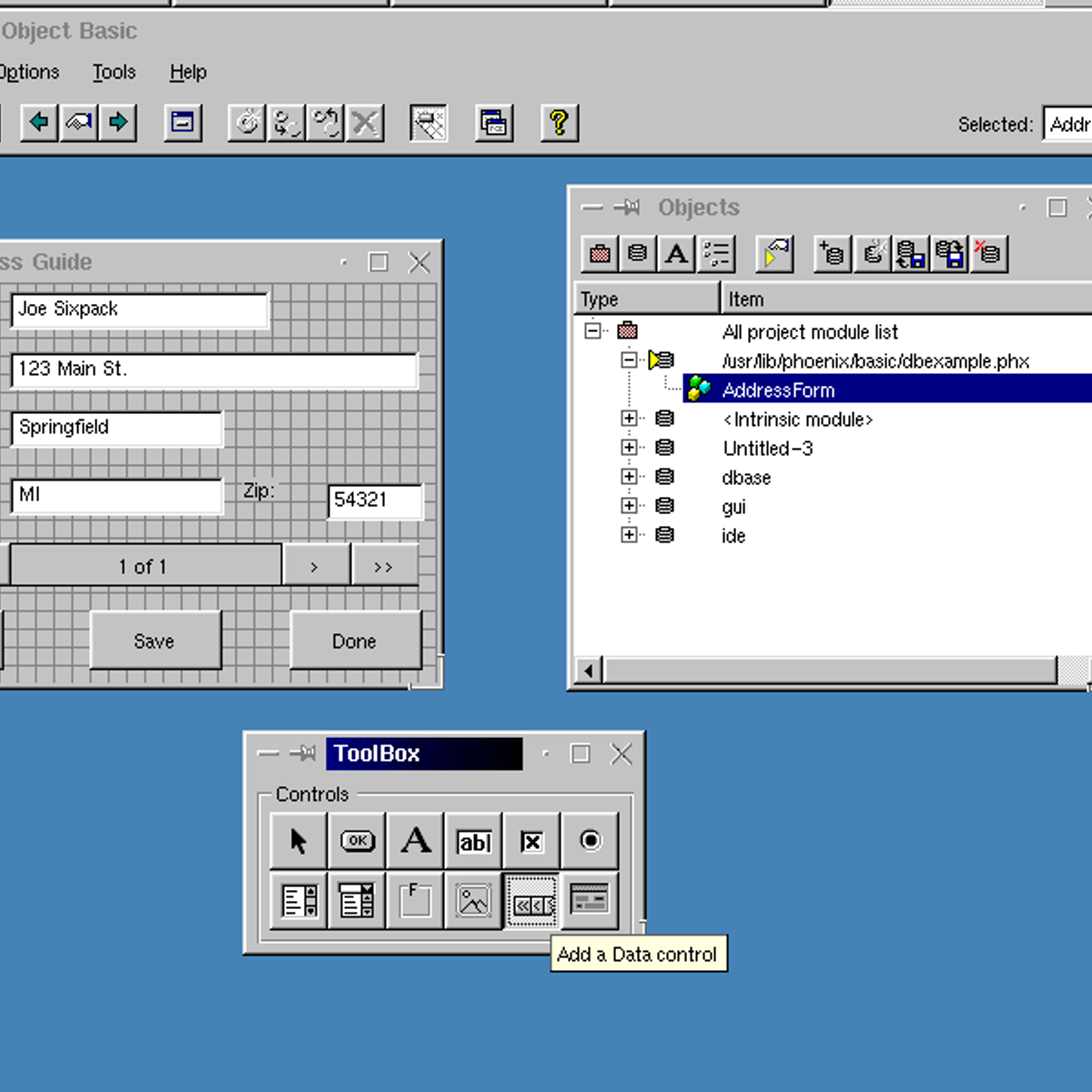Click the double-module floppy save icon in Objects

(x=950, y=254)
